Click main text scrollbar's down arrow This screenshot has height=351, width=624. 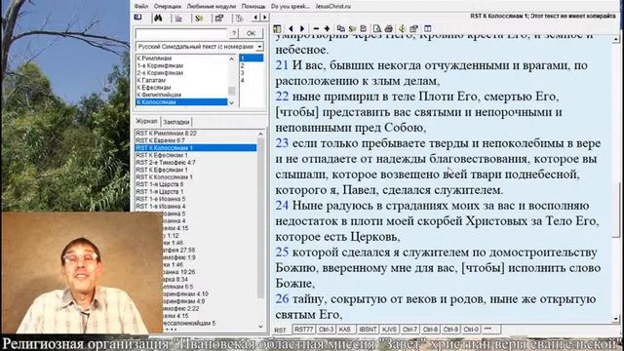point(616,319)
